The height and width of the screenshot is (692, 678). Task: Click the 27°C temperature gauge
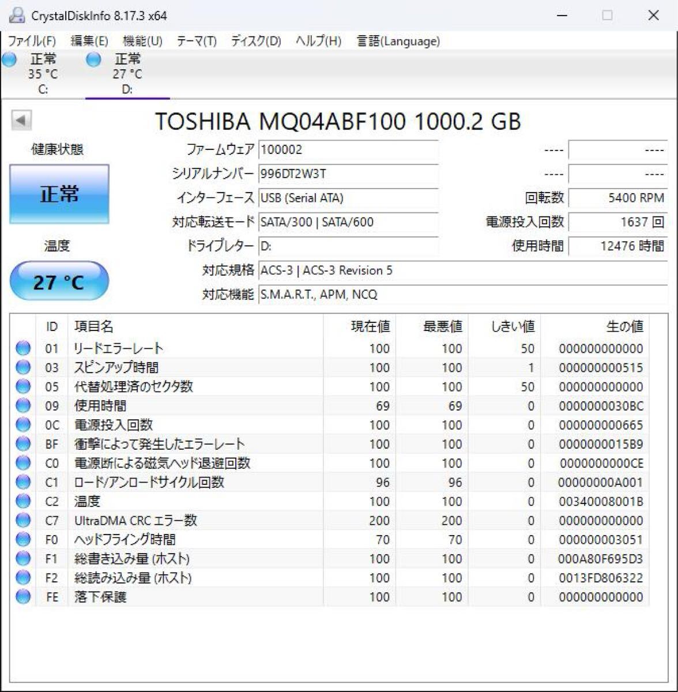(x=59, y=281)
